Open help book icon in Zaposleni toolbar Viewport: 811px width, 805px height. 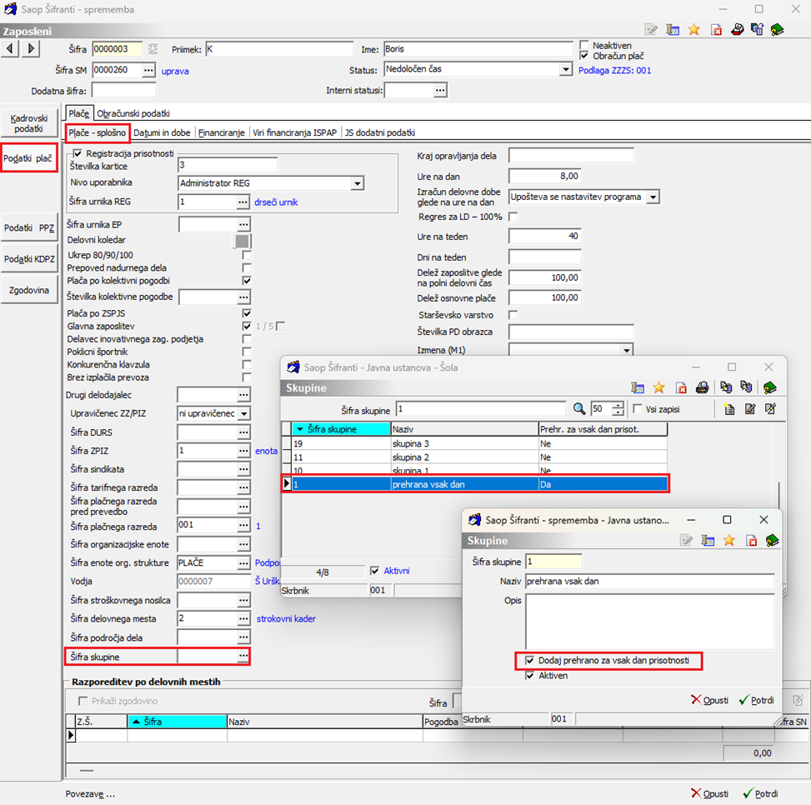[x=777, y=30]
